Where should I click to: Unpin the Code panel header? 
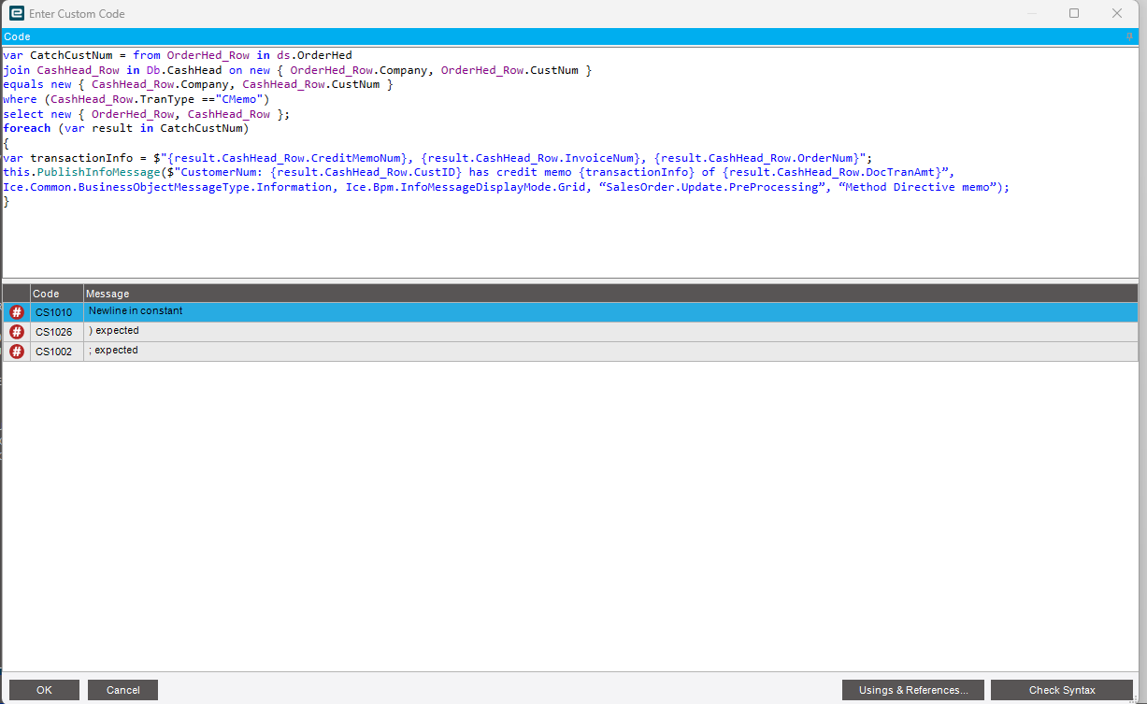[x=1131, y=36]
